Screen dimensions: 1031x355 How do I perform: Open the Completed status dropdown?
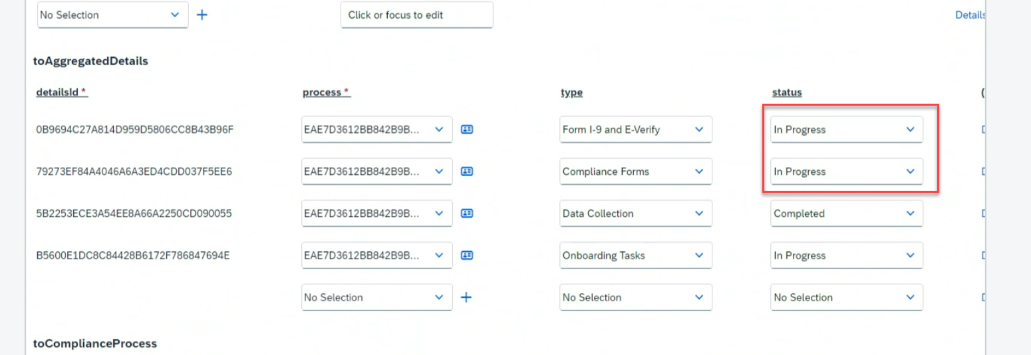point(847,213)
